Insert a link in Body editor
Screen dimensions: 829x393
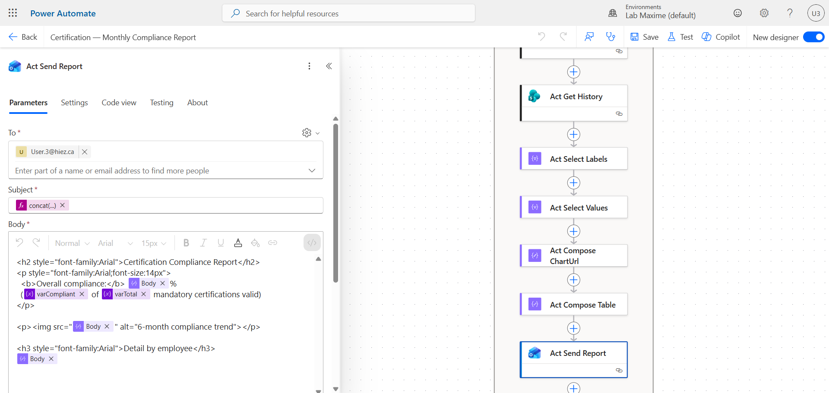(x=272, y=243)
